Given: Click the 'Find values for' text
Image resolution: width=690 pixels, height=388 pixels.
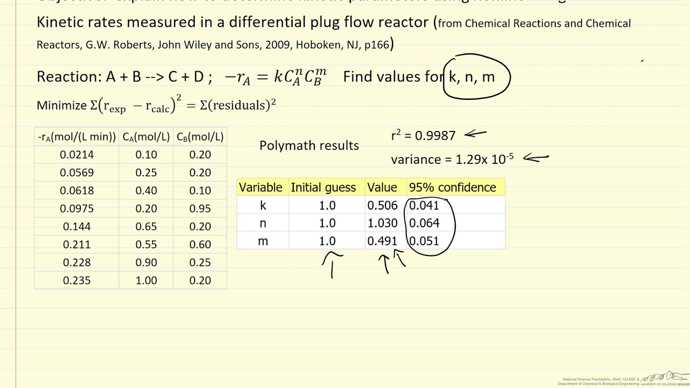Looking at the screenshot, I should click(393, 77).
